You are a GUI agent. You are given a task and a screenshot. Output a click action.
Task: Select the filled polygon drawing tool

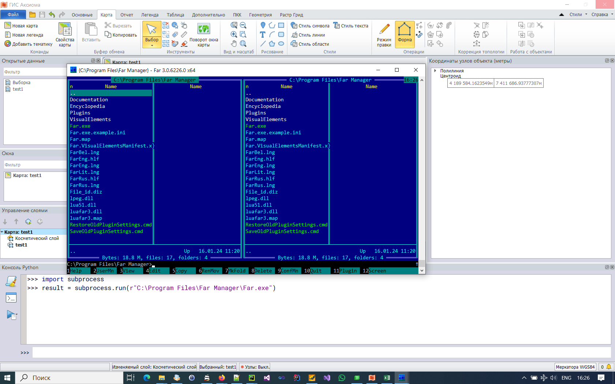click(x=272, y=44)
